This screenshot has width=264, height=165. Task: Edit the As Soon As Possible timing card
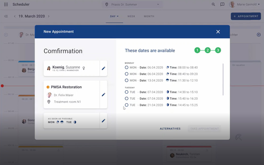103,121
